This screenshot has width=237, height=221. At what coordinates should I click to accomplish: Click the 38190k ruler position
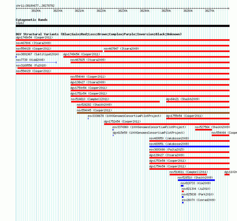36,11
